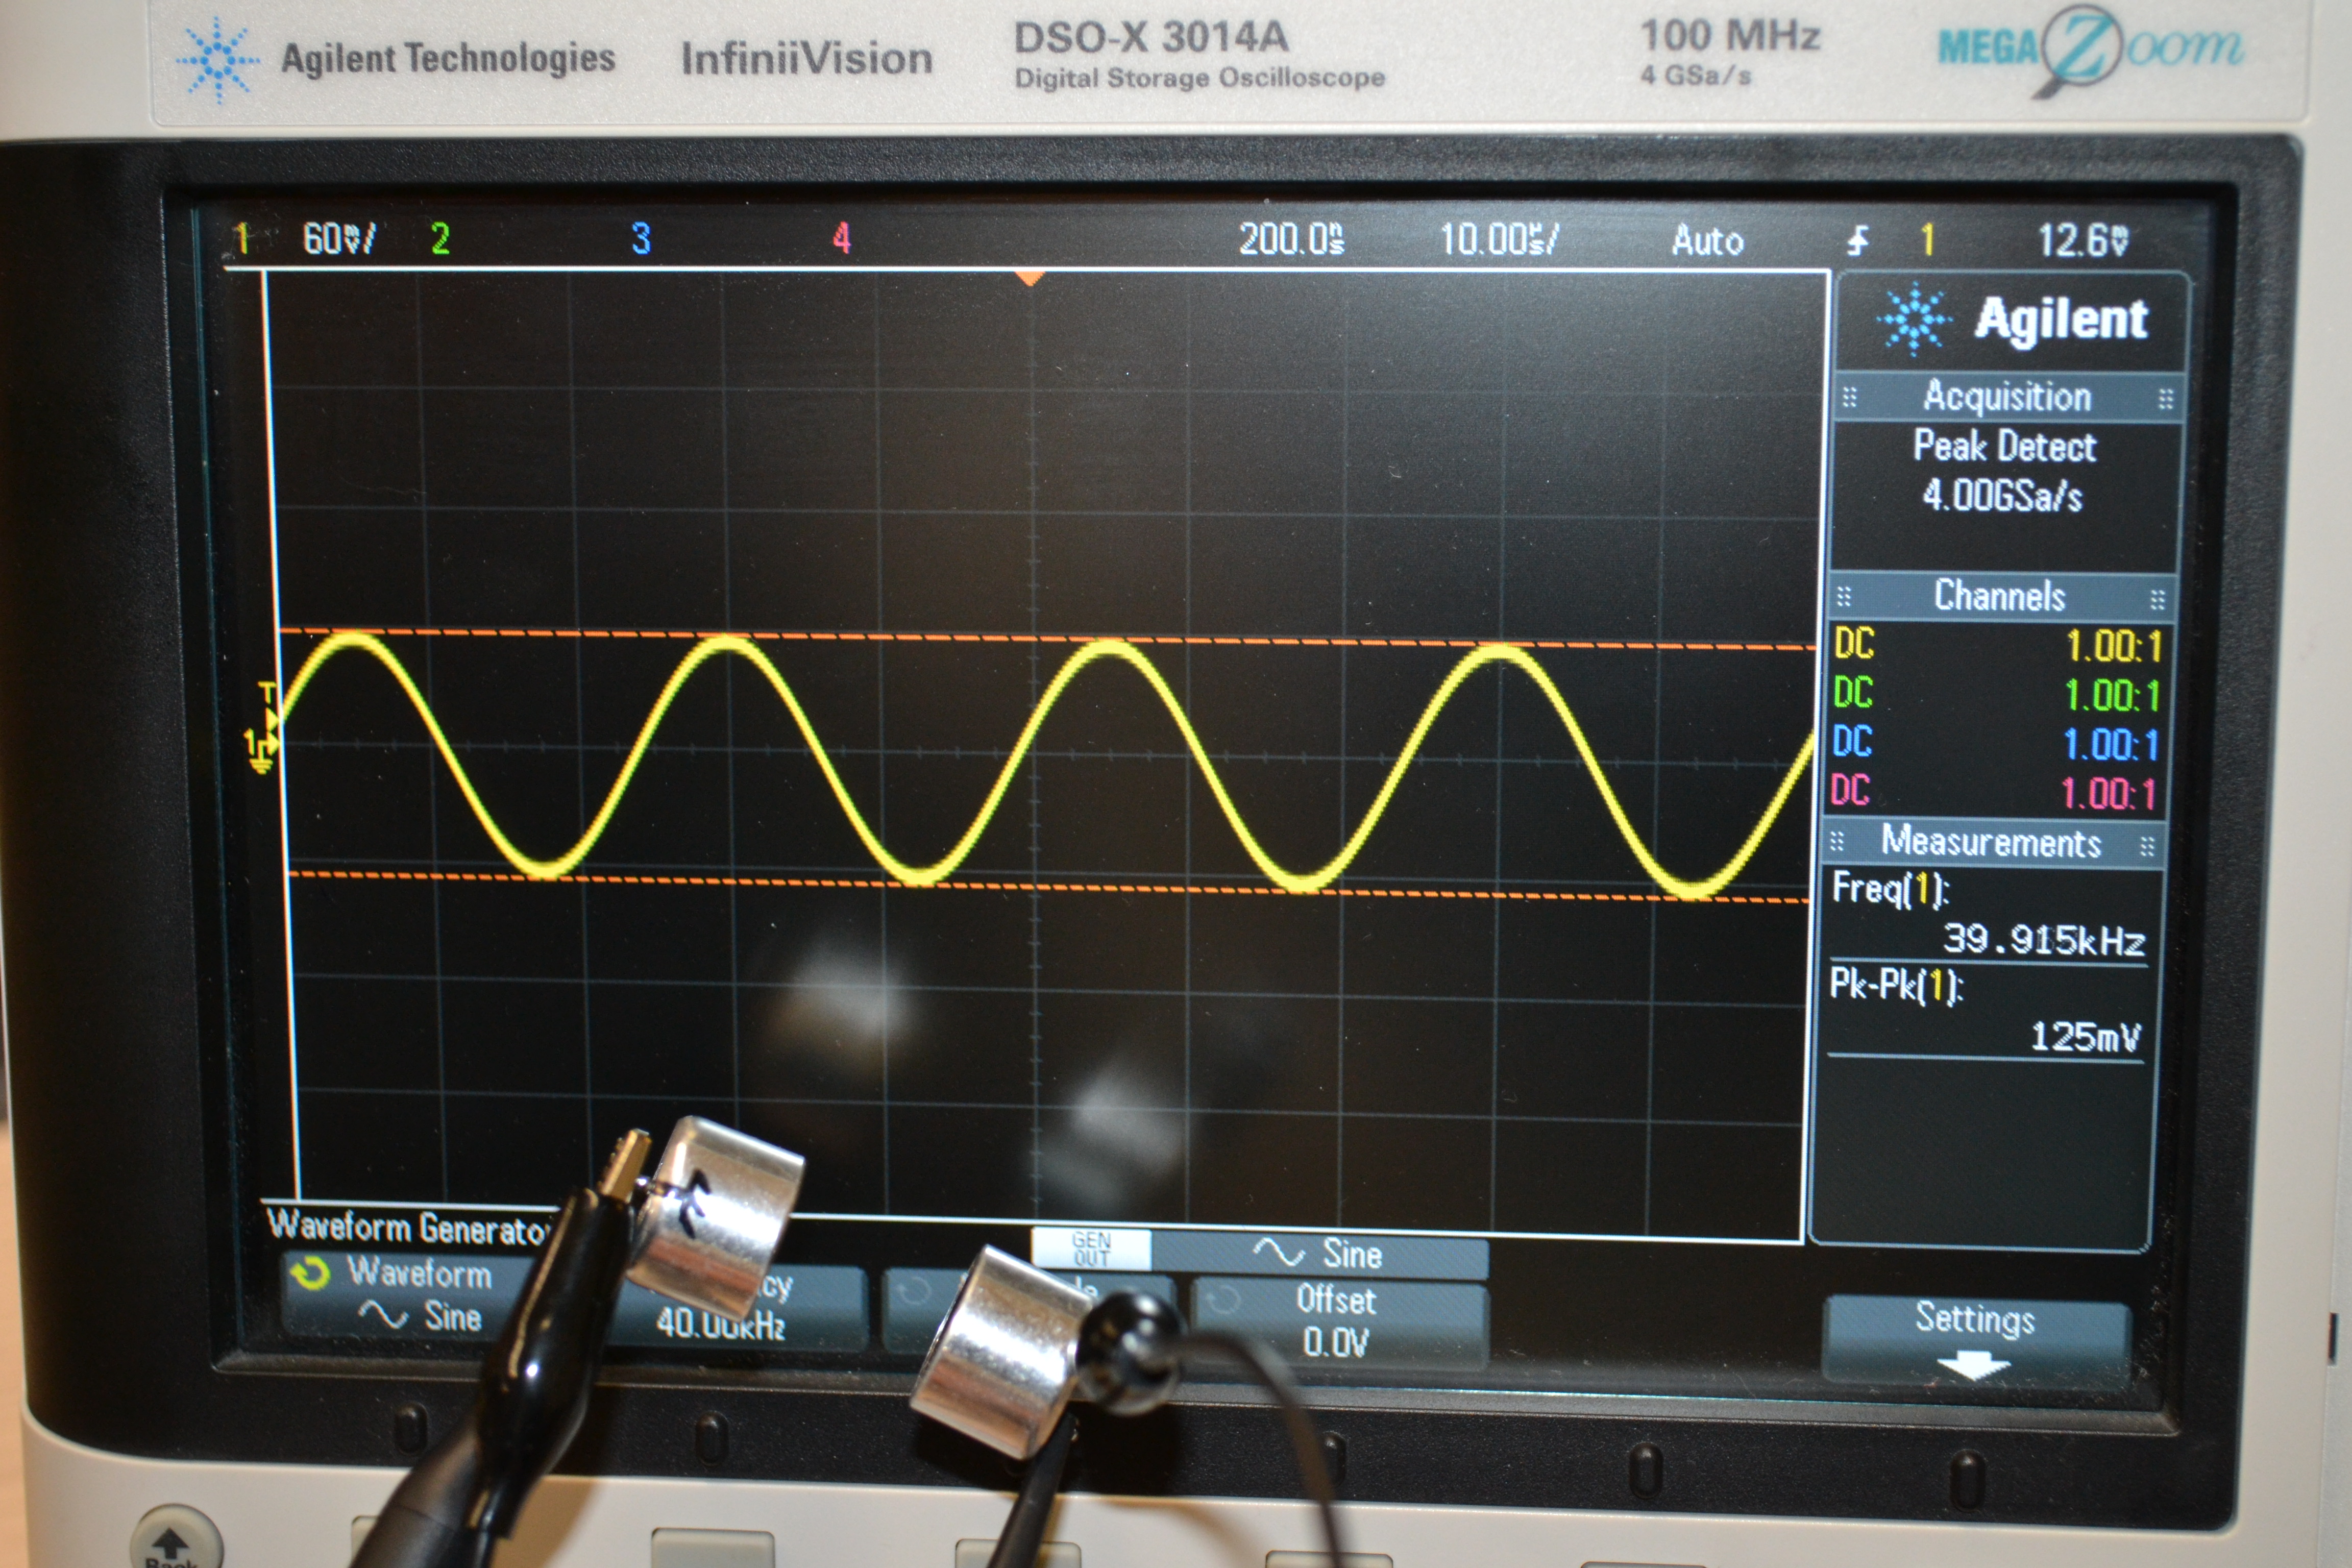Select the blue channel 3 indicator
The image size is (2352, 1568).
[641, 239]
